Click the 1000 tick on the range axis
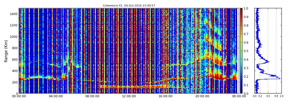The width and height of the screenshot is (288, 102). coord(14,37)
